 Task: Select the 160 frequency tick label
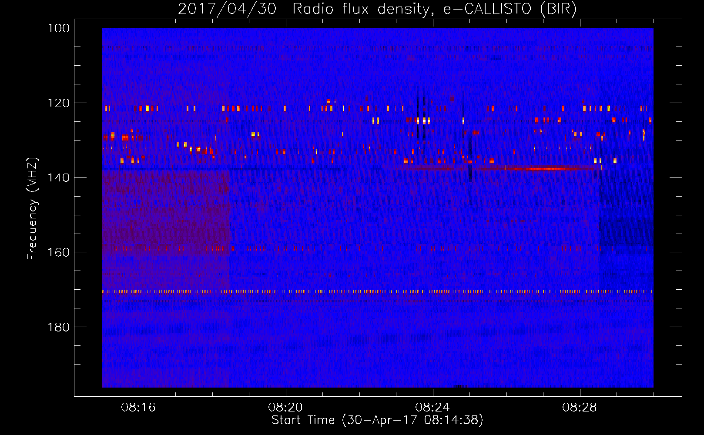tap(58, 252)
